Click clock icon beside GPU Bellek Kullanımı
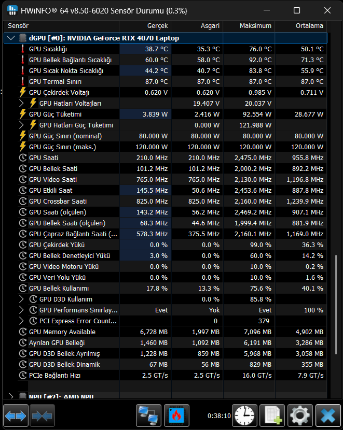 click(x=22, y=288)
